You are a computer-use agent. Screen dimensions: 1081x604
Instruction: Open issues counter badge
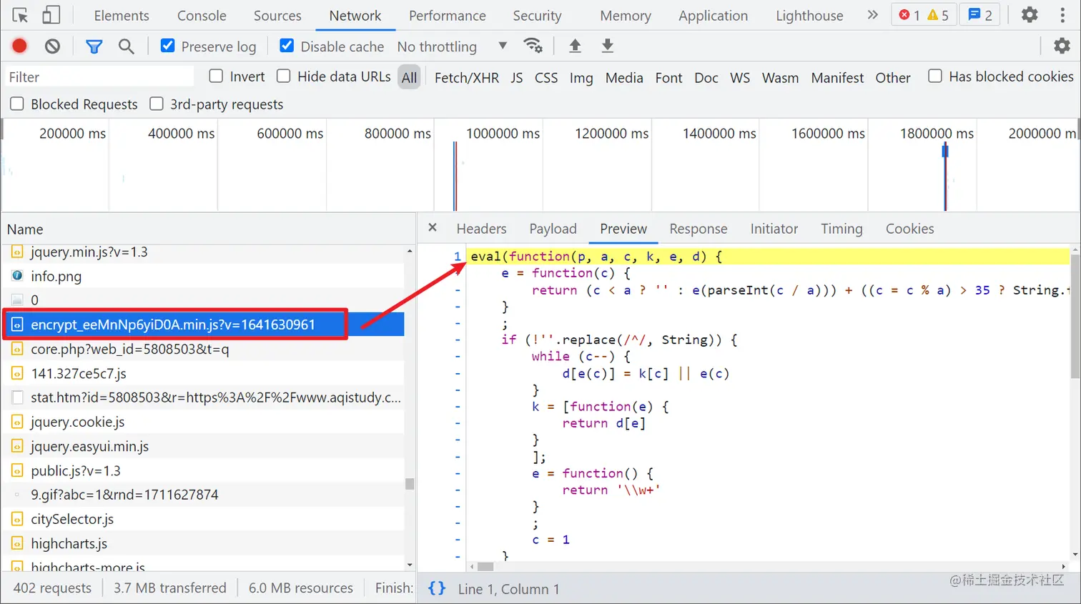(x=980, y=15)
